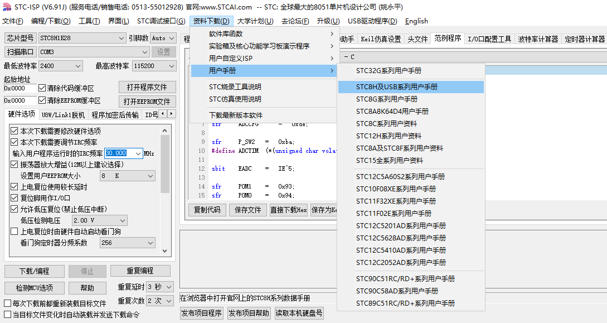Image resolution: width=607 pixels, height=323 pixels.
Task: Toggle 复位脚用作I/O口 checkbox
Action: tap(14, 198)
